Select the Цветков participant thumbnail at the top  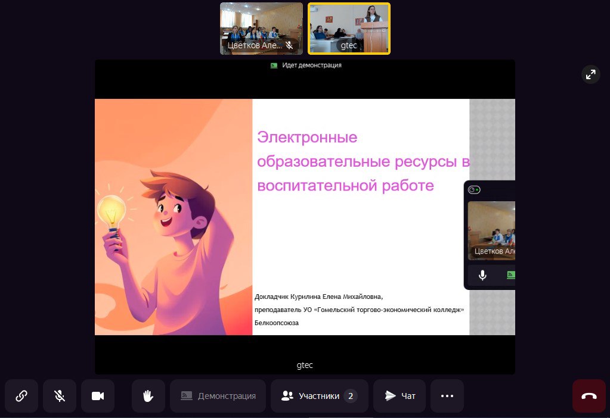tap(261, 27)
